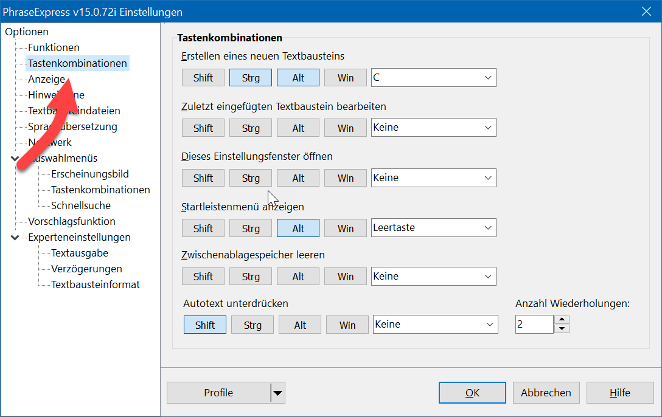Click Abbrechen to cancel
662x417 pixels.
pyautogui.click(x=546, y=393)
